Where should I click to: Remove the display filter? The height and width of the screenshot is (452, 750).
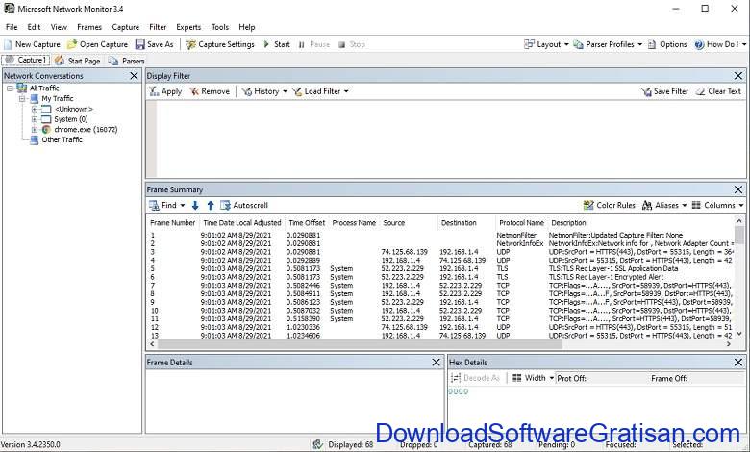[210, 91]
